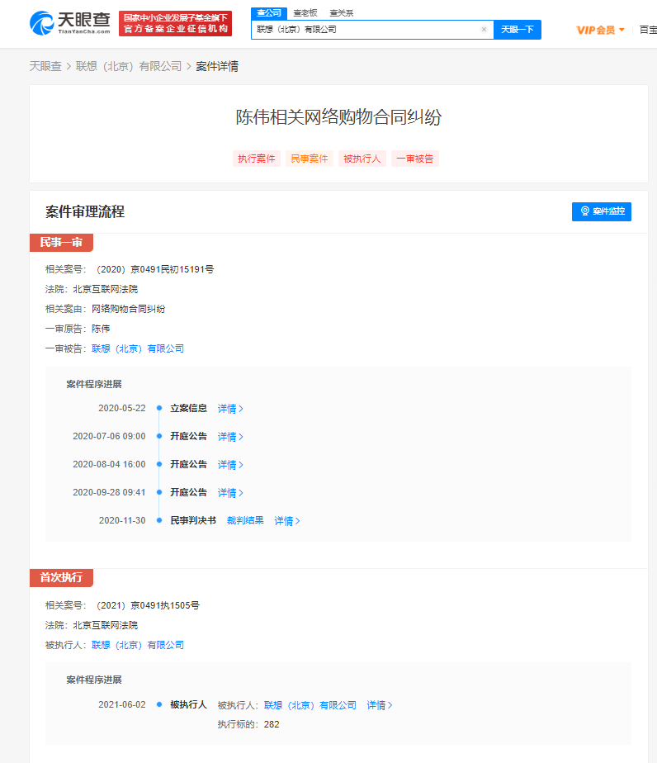Open the 一审被告 company link
The image size is (657, 763).
pos(138,348)
